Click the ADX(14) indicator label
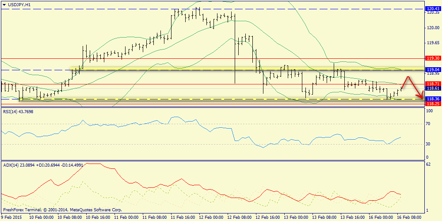The image size is (442, 221). 43,165
